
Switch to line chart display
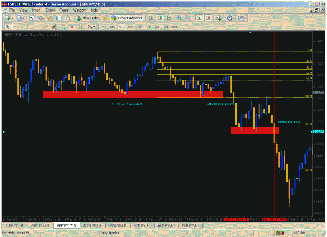(169, 18)
